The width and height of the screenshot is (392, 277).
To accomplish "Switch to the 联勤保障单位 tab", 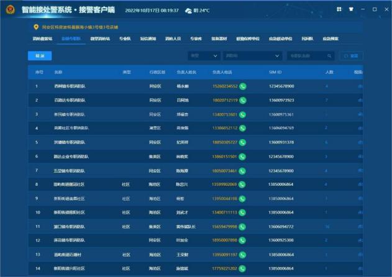I will 248,39.
